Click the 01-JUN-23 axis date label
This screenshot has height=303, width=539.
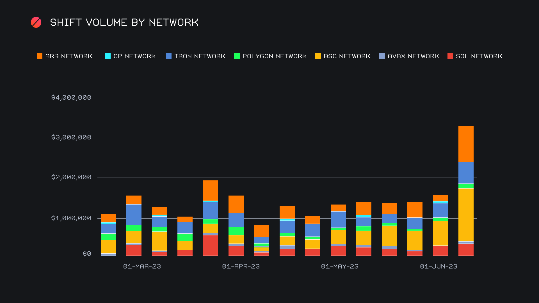click(439, 267)
